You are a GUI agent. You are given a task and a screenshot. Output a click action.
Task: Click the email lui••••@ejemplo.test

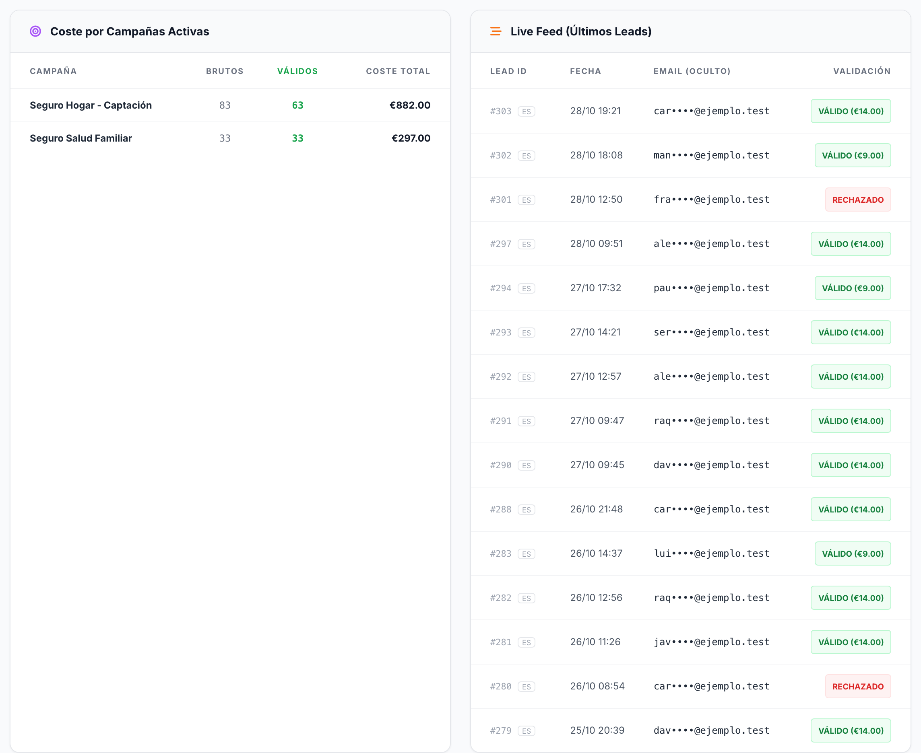coord(712,553)
